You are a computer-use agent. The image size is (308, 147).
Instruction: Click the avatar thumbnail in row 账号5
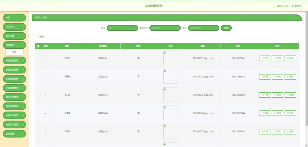tap(171, 131)
